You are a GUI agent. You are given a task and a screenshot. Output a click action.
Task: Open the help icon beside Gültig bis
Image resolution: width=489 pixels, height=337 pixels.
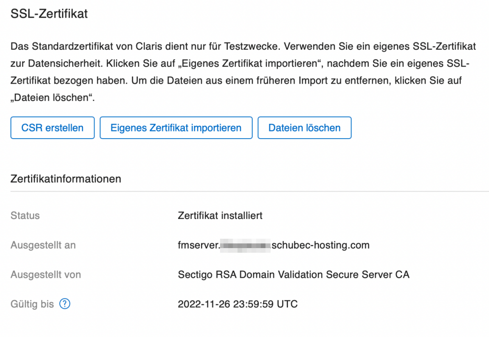point(65,304)
